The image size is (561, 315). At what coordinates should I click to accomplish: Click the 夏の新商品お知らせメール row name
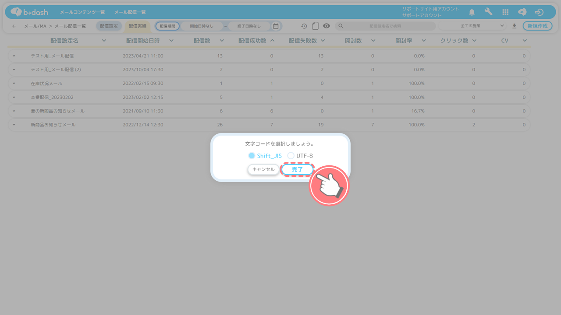pos(58,111)
